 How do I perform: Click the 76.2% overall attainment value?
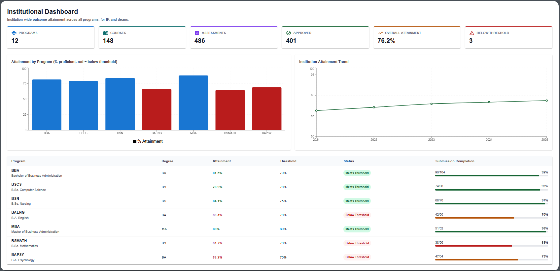click(x=386, y=41)
